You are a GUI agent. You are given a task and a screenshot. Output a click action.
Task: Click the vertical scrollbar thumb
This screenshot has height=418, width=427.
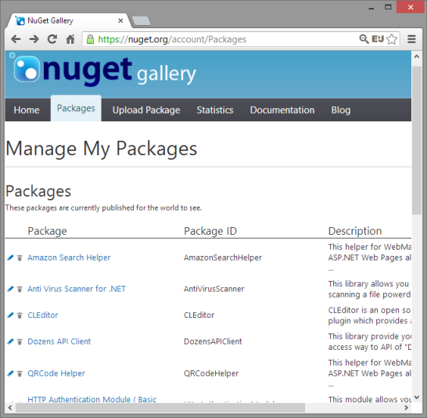coord(416,140)
